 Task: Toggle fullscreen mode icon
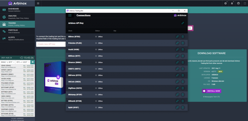tap(245, 3)
